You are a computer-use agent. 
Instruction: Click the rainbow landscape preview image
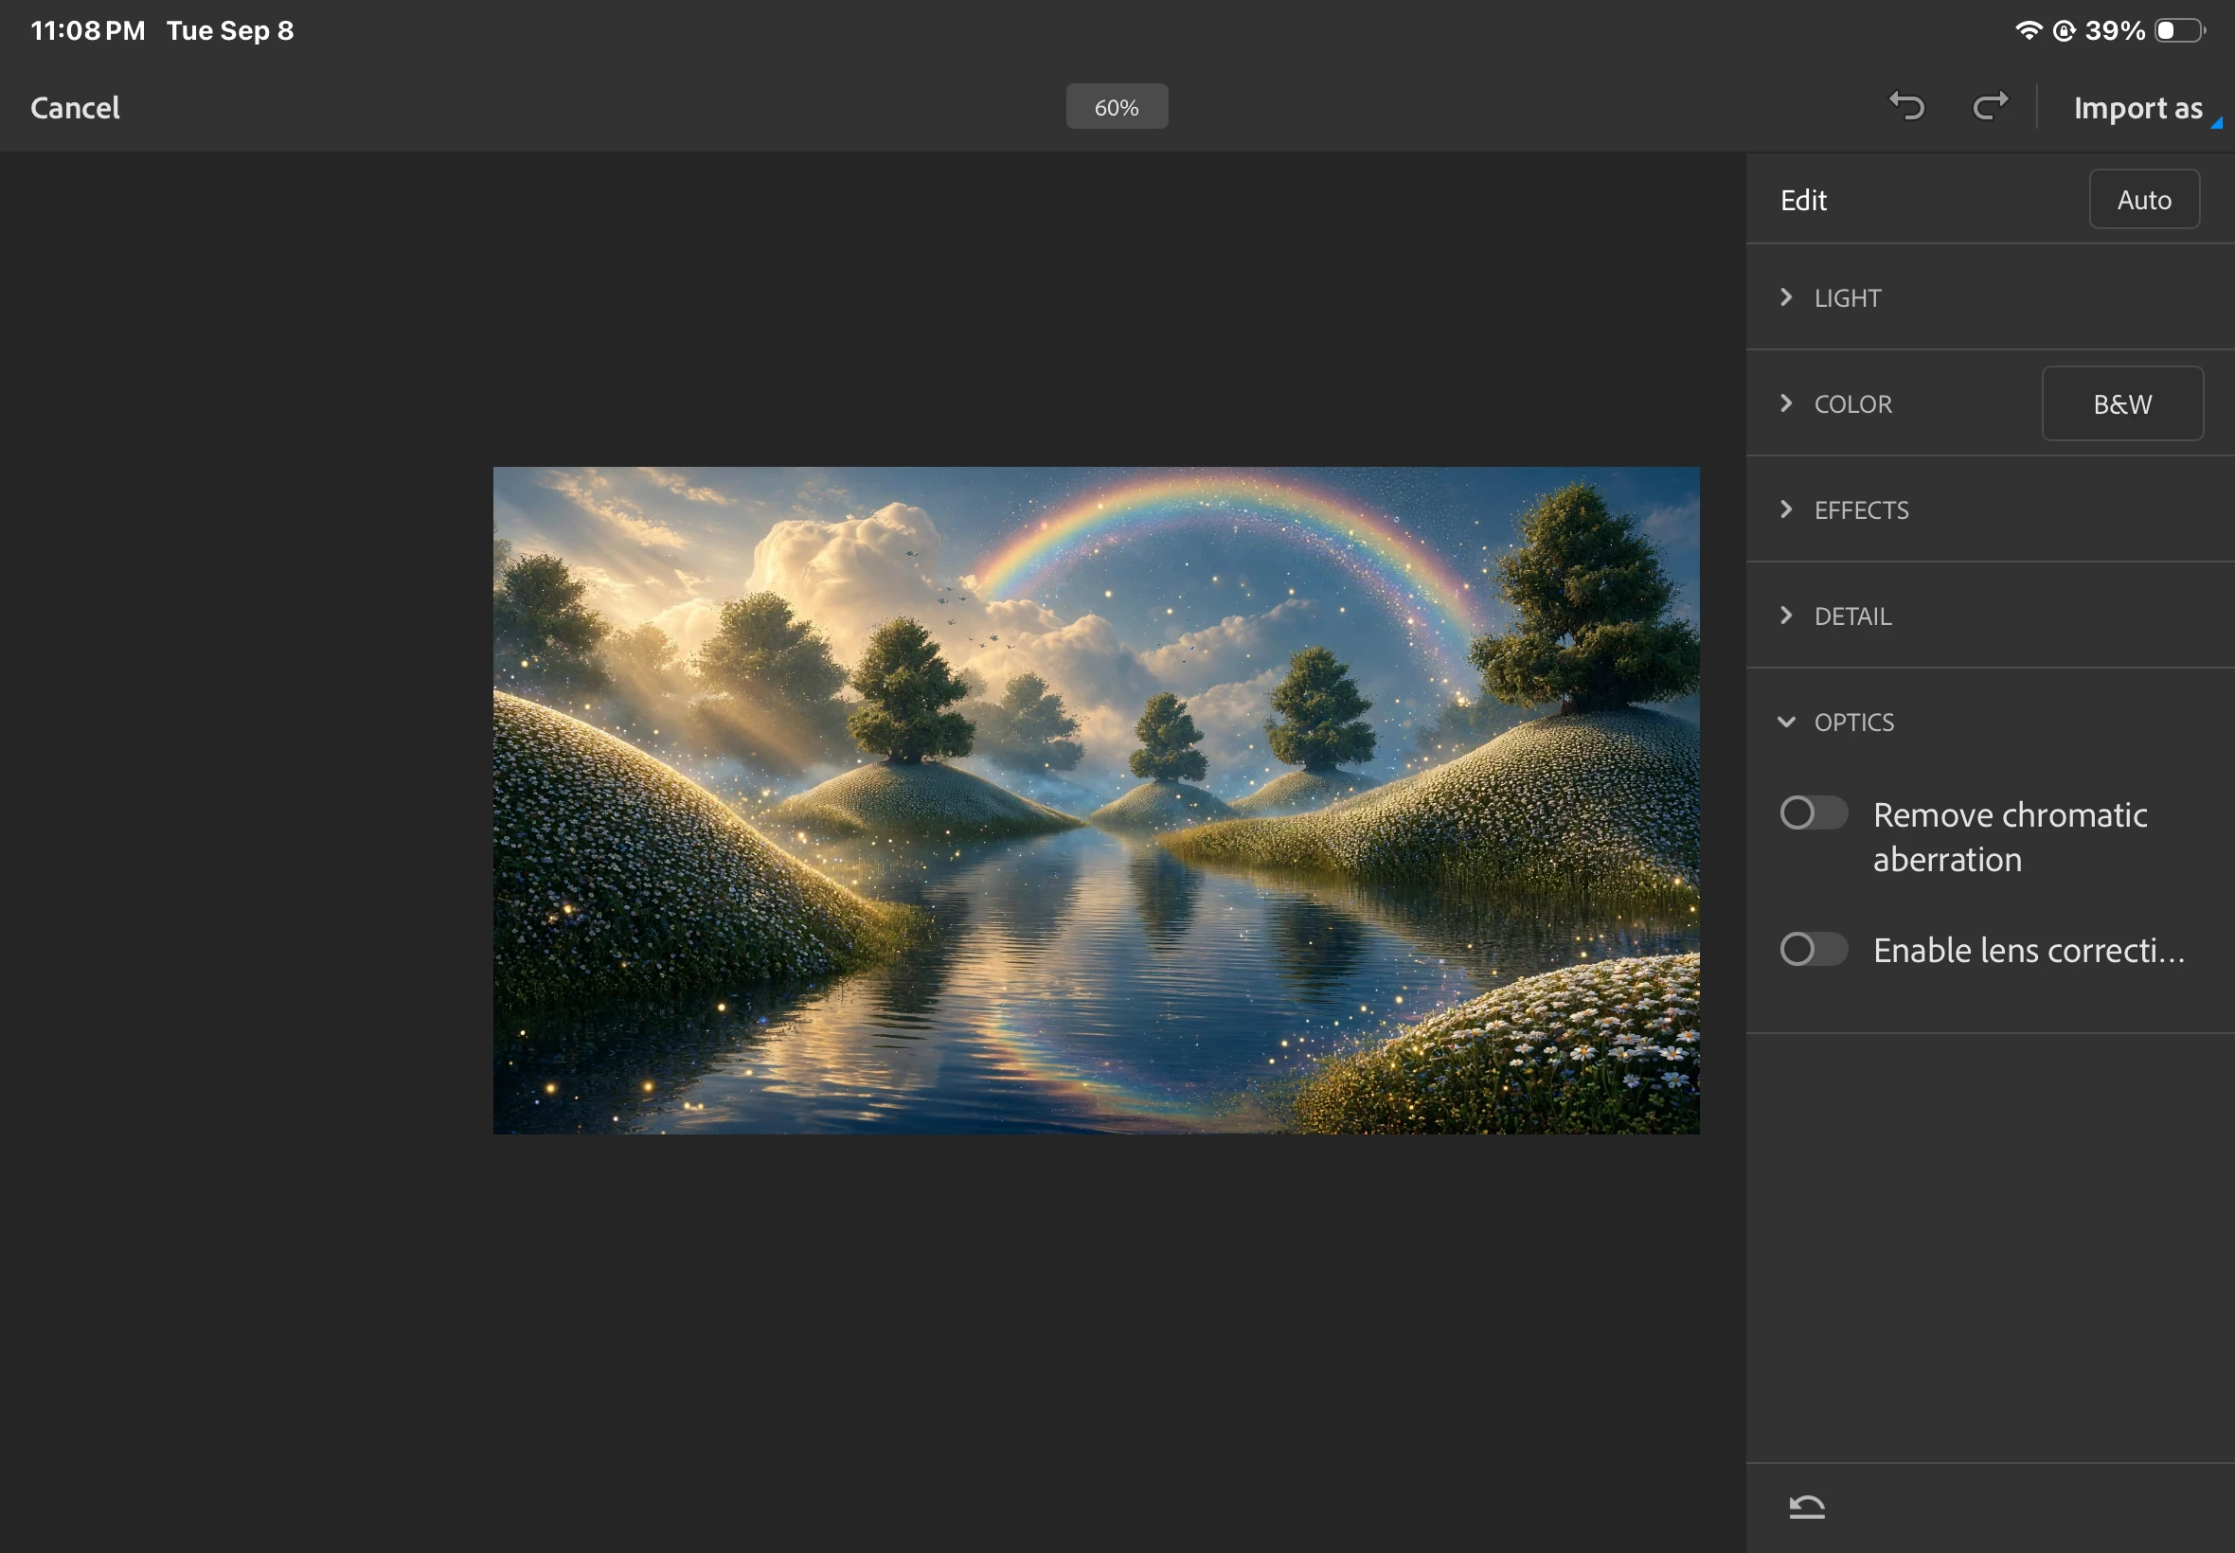point(1096,800)
